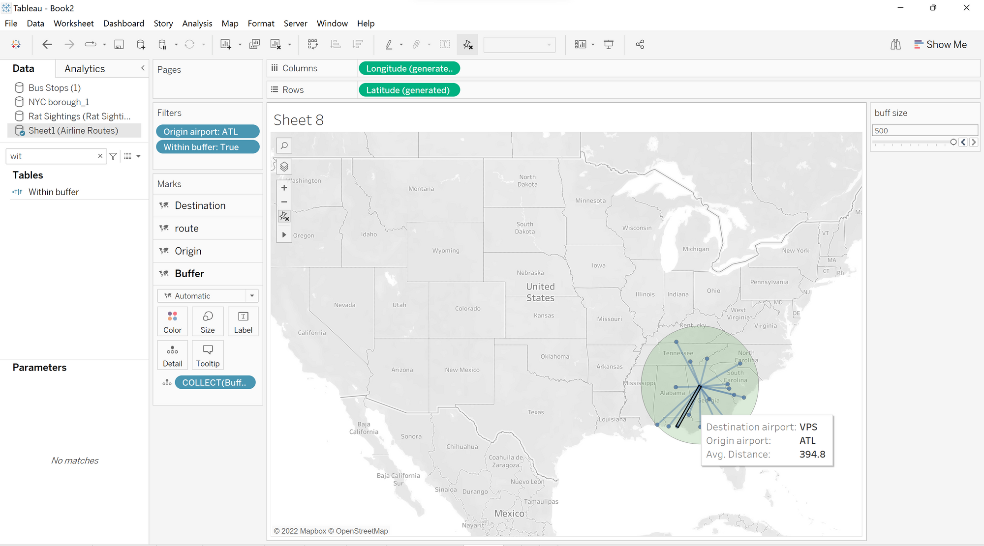
Task: Click the Swap rows and columns icon
Action: [x=312, y=44]
